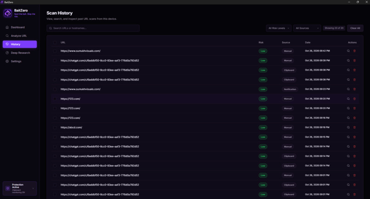The width and height of the screenshot is (370, 199).
Task: Click the magnifier icon in the search box
Action: coord(50,28)
